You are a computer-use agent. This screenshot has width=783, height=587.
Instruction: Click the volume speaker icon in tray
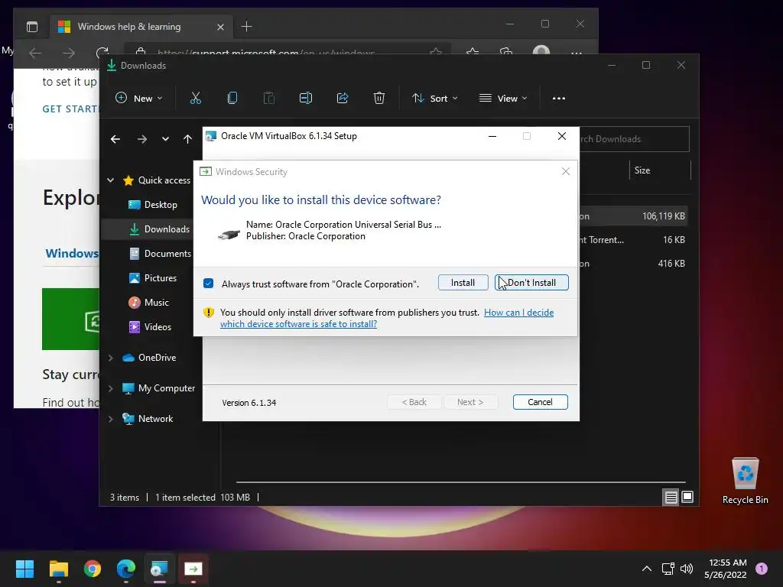tap(687, 569)
